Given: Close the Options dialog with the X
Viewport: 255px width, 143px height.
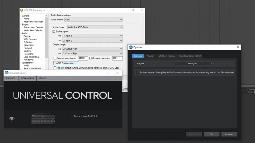Looking at the screenshot, I should 238,47.
